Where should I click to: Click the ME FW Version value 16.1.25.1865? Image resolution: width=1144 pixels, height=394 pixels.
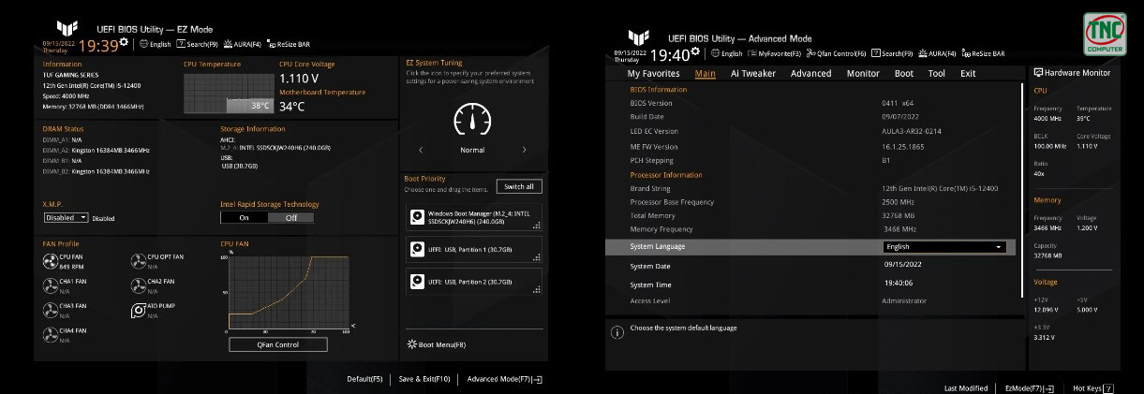click(x=903, y=146)
